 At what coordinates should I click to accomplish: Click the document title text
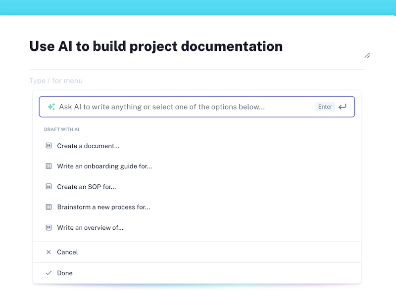point(156,46)
